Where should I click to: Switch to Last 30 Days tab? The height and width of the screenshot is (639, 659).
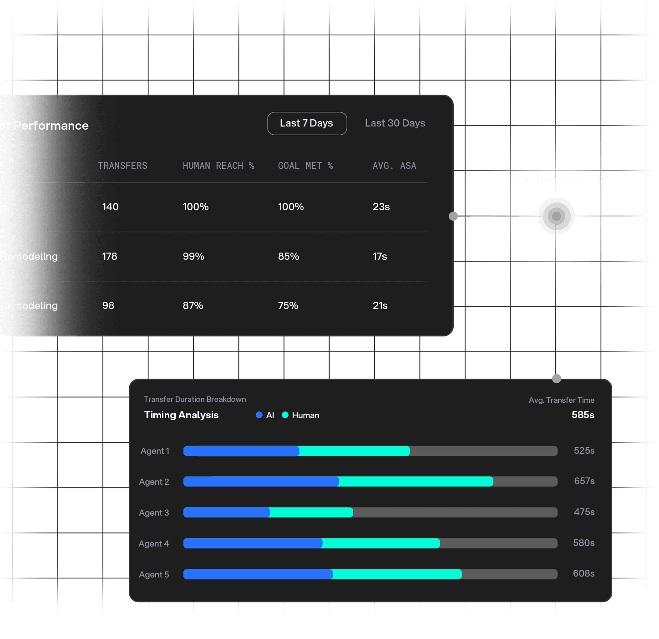click(x=395, y=123)
